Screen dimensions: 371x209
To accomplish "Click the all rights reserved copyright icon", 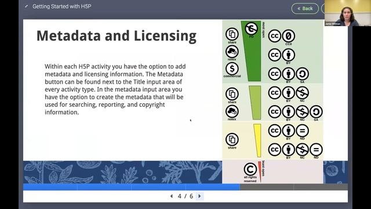I will [250, 169].
